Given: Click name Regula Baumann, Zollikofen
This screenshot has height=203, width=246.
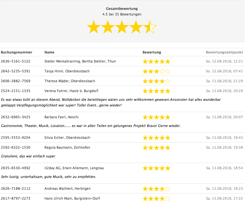Looking at the screenshot, I should [66, 148].
